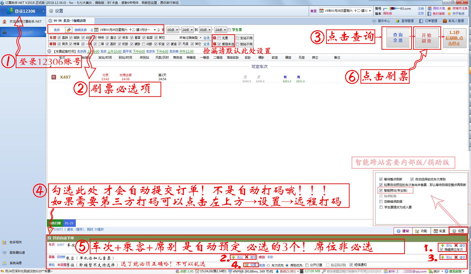Viewport: 471px width, 274px height.
Task: Click the gear 设置 tab at top
Action: [x=56, y=11]
